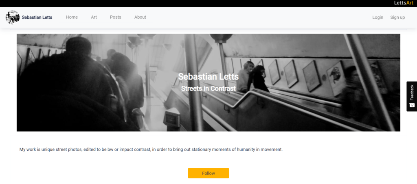This screenshot has height=184, width=417.
Task: Click the Streets in Contrast subtitle
Action: pos(208,89)
